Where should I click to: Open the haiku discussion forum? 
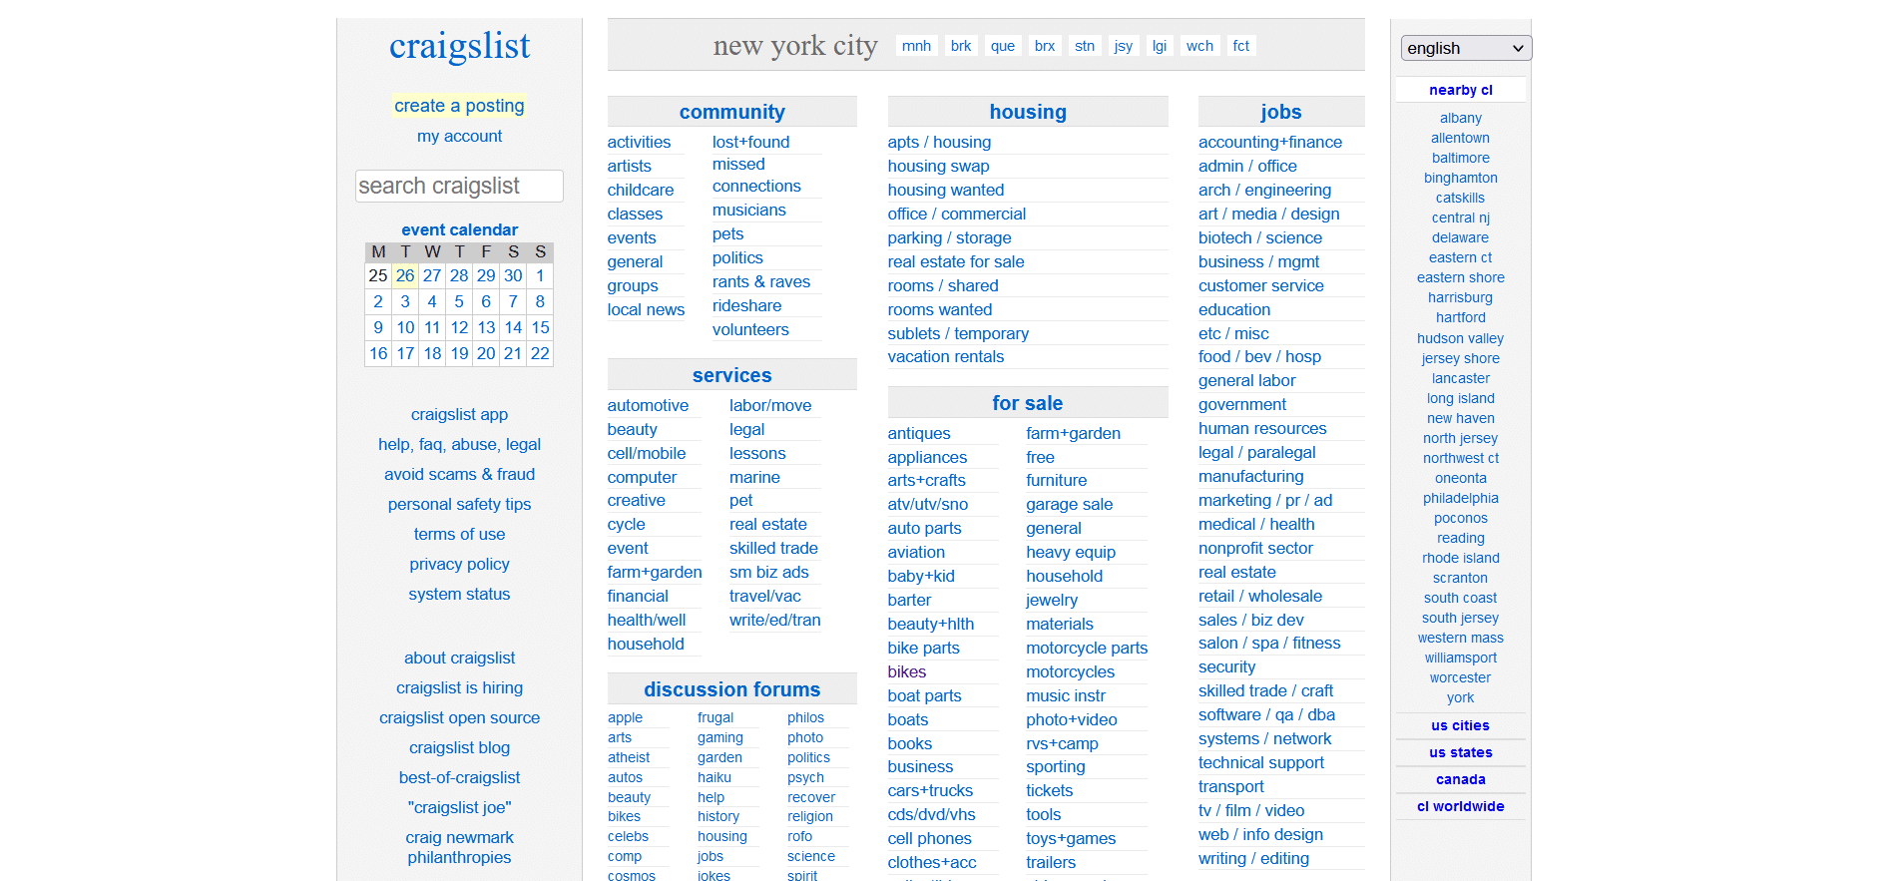[714, 777]
